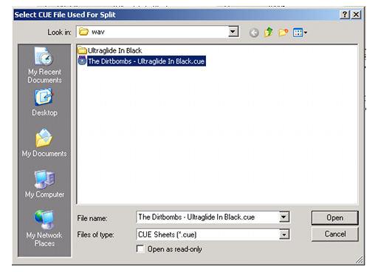
Task: Select the Ultraglide In Black folder icon
Action: click(x=83, y=50)
